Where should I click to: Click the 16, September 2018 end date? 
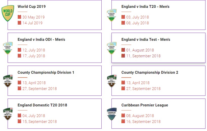click(143, 122)
